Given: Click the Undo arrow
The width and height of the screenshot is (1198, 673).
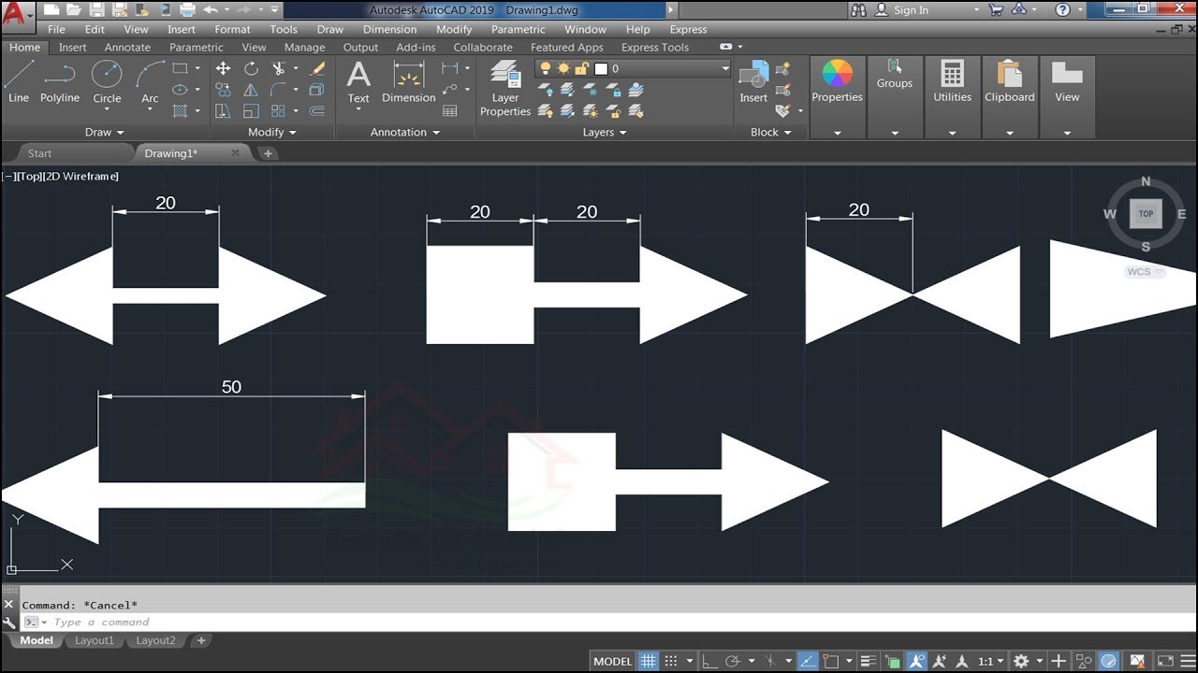Looking at the screenshot, I should point(211,10).
